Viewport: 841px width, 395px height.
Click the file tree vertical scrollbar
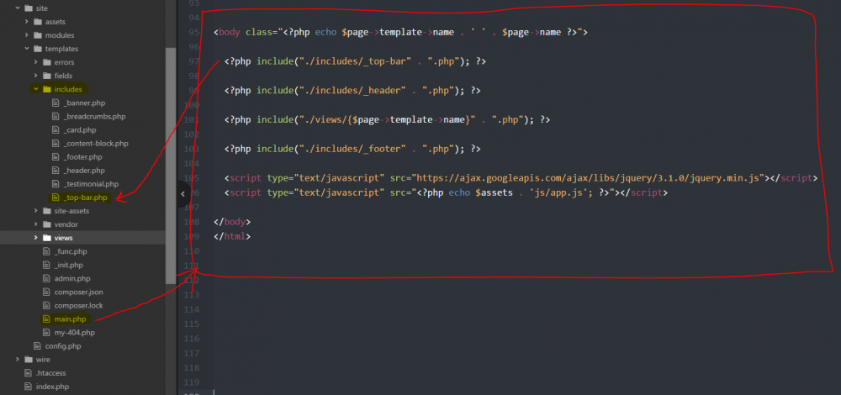click(x=172, y=151)
